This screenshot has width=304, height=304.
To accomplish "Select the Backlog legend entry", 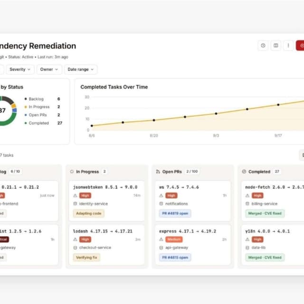I will [42, 99].
